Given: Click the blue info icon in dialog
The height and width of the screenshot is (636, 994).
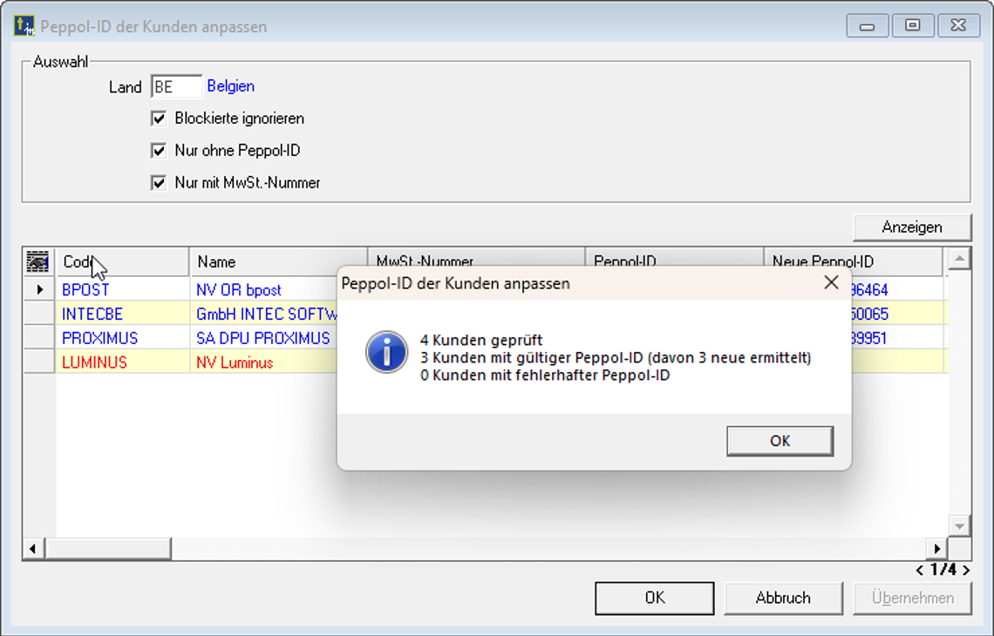Looking at the screenshot, I should (386, 353).
